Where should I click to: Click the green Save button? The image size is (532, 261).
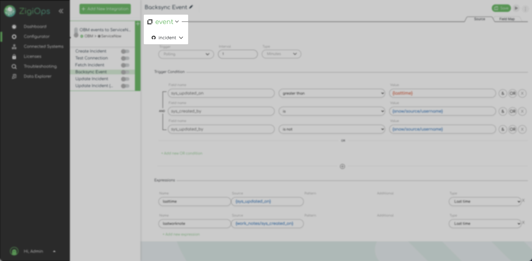click(x=501, y=8)
